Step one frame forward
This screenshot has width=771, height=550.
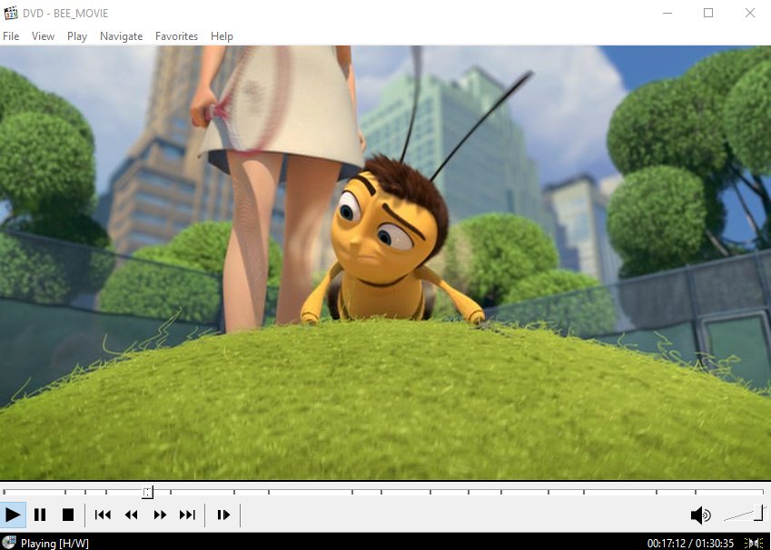(223, 515)
